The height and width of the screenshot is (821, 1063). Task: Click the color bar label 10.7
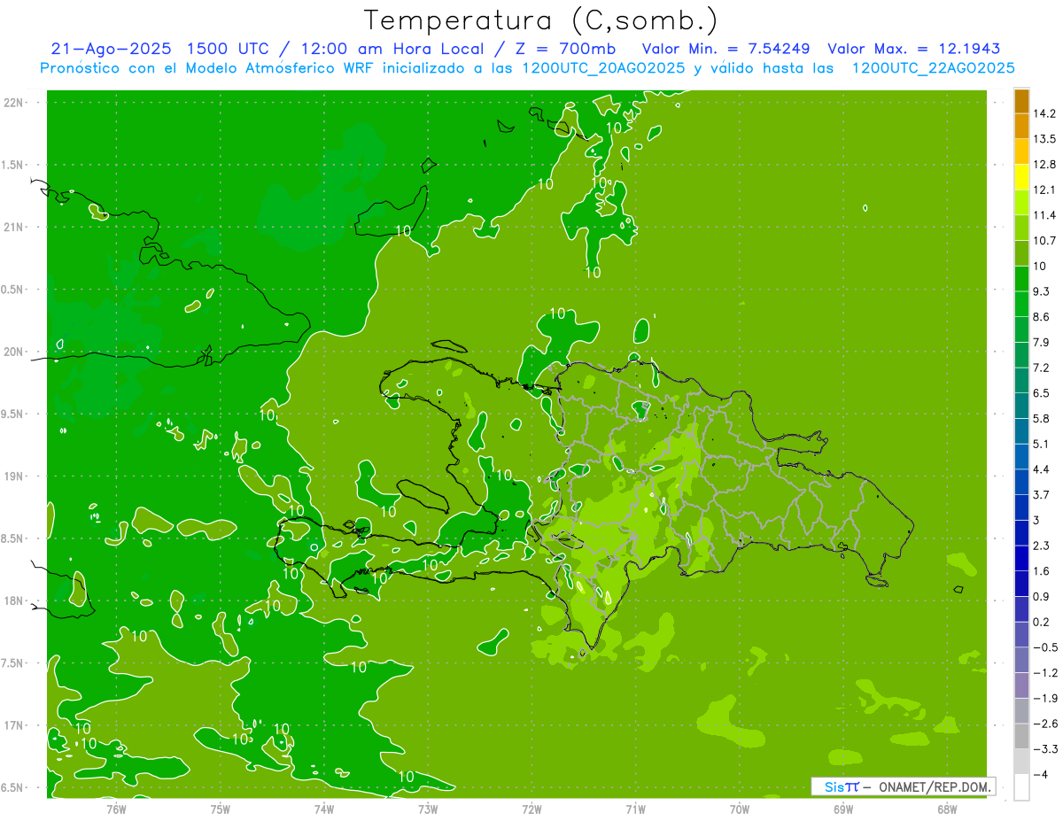1044,241
